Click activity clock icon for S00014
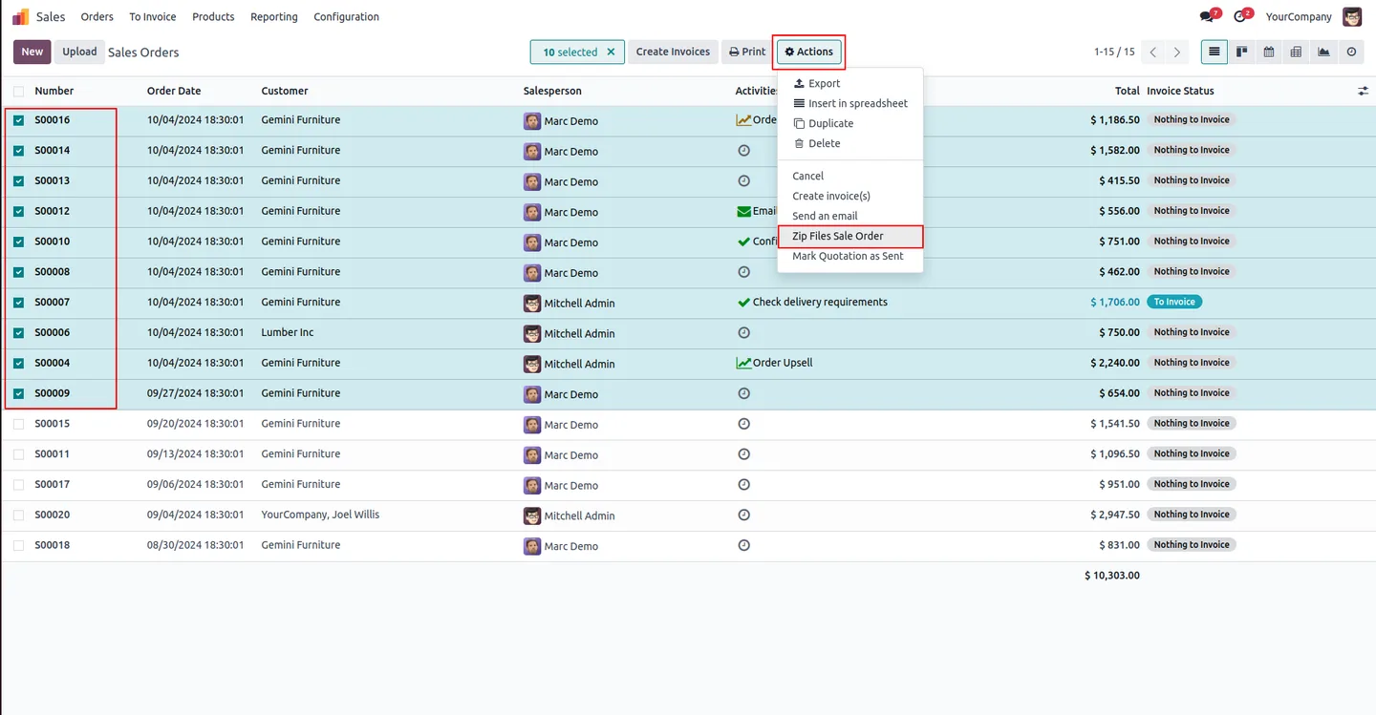The height and width of the screenshot is (715, 1376). (x=744, y=150)
